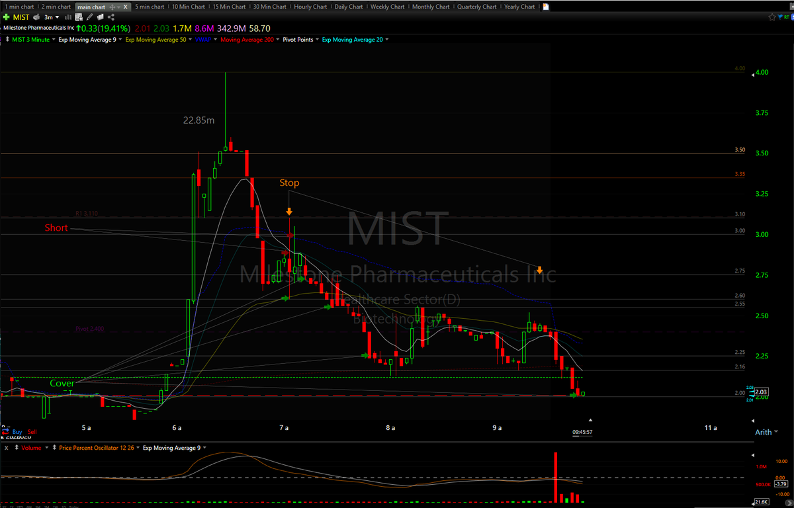Open Exp Moving Average 9 dropdown in top legend
The width and height of the screenshot is (794, 508).
[120, 40]
